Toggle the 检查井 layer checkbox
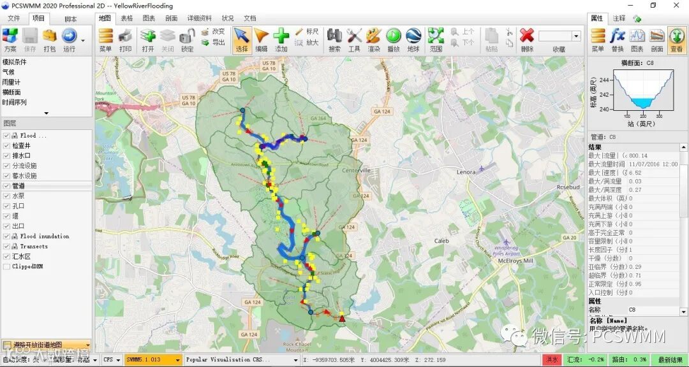 (6, 146)
